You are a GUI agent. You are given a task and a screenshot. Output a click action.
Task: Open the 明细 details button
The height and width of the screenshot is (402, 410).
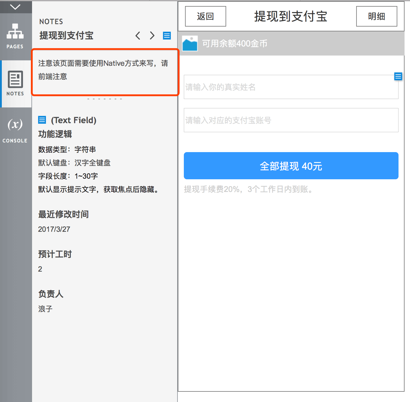tap(377, 16)
